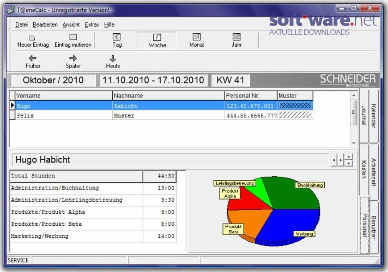Click the Produkte/Produkt Beta row
Screen dimensions: 388x272
(x=93, y=224)
